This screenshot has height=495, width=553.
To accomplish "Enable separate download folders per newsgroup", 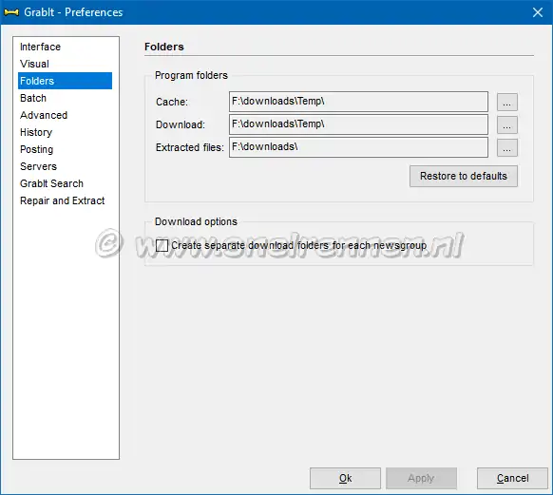I will click(162, 245).
